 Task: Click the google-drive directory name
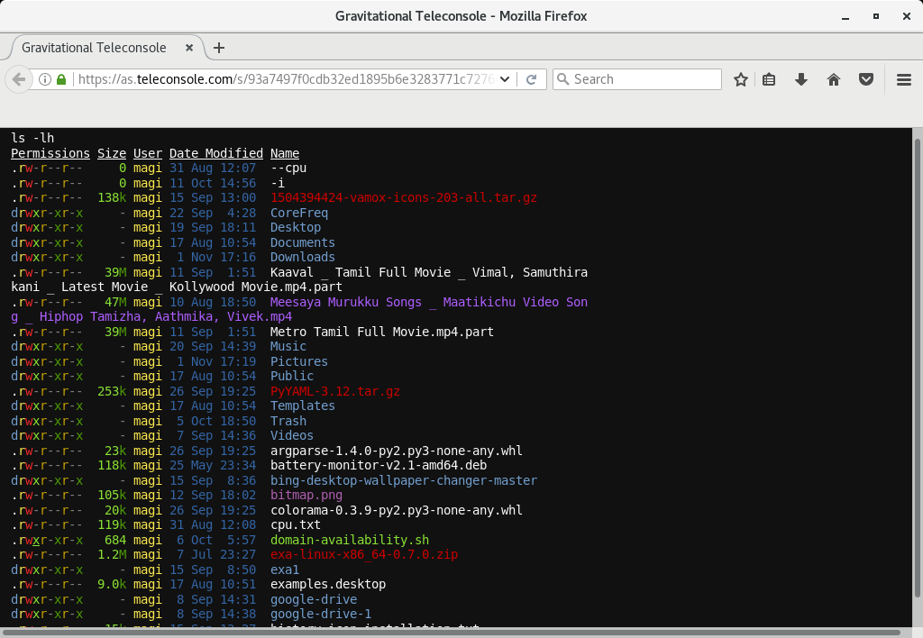tap(314, 599)
